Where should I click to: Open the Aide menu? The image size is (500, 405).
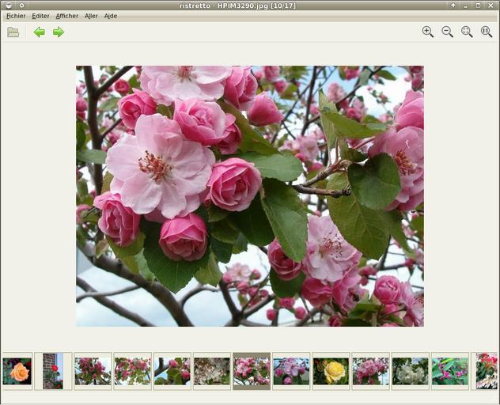tap(111, 16)
